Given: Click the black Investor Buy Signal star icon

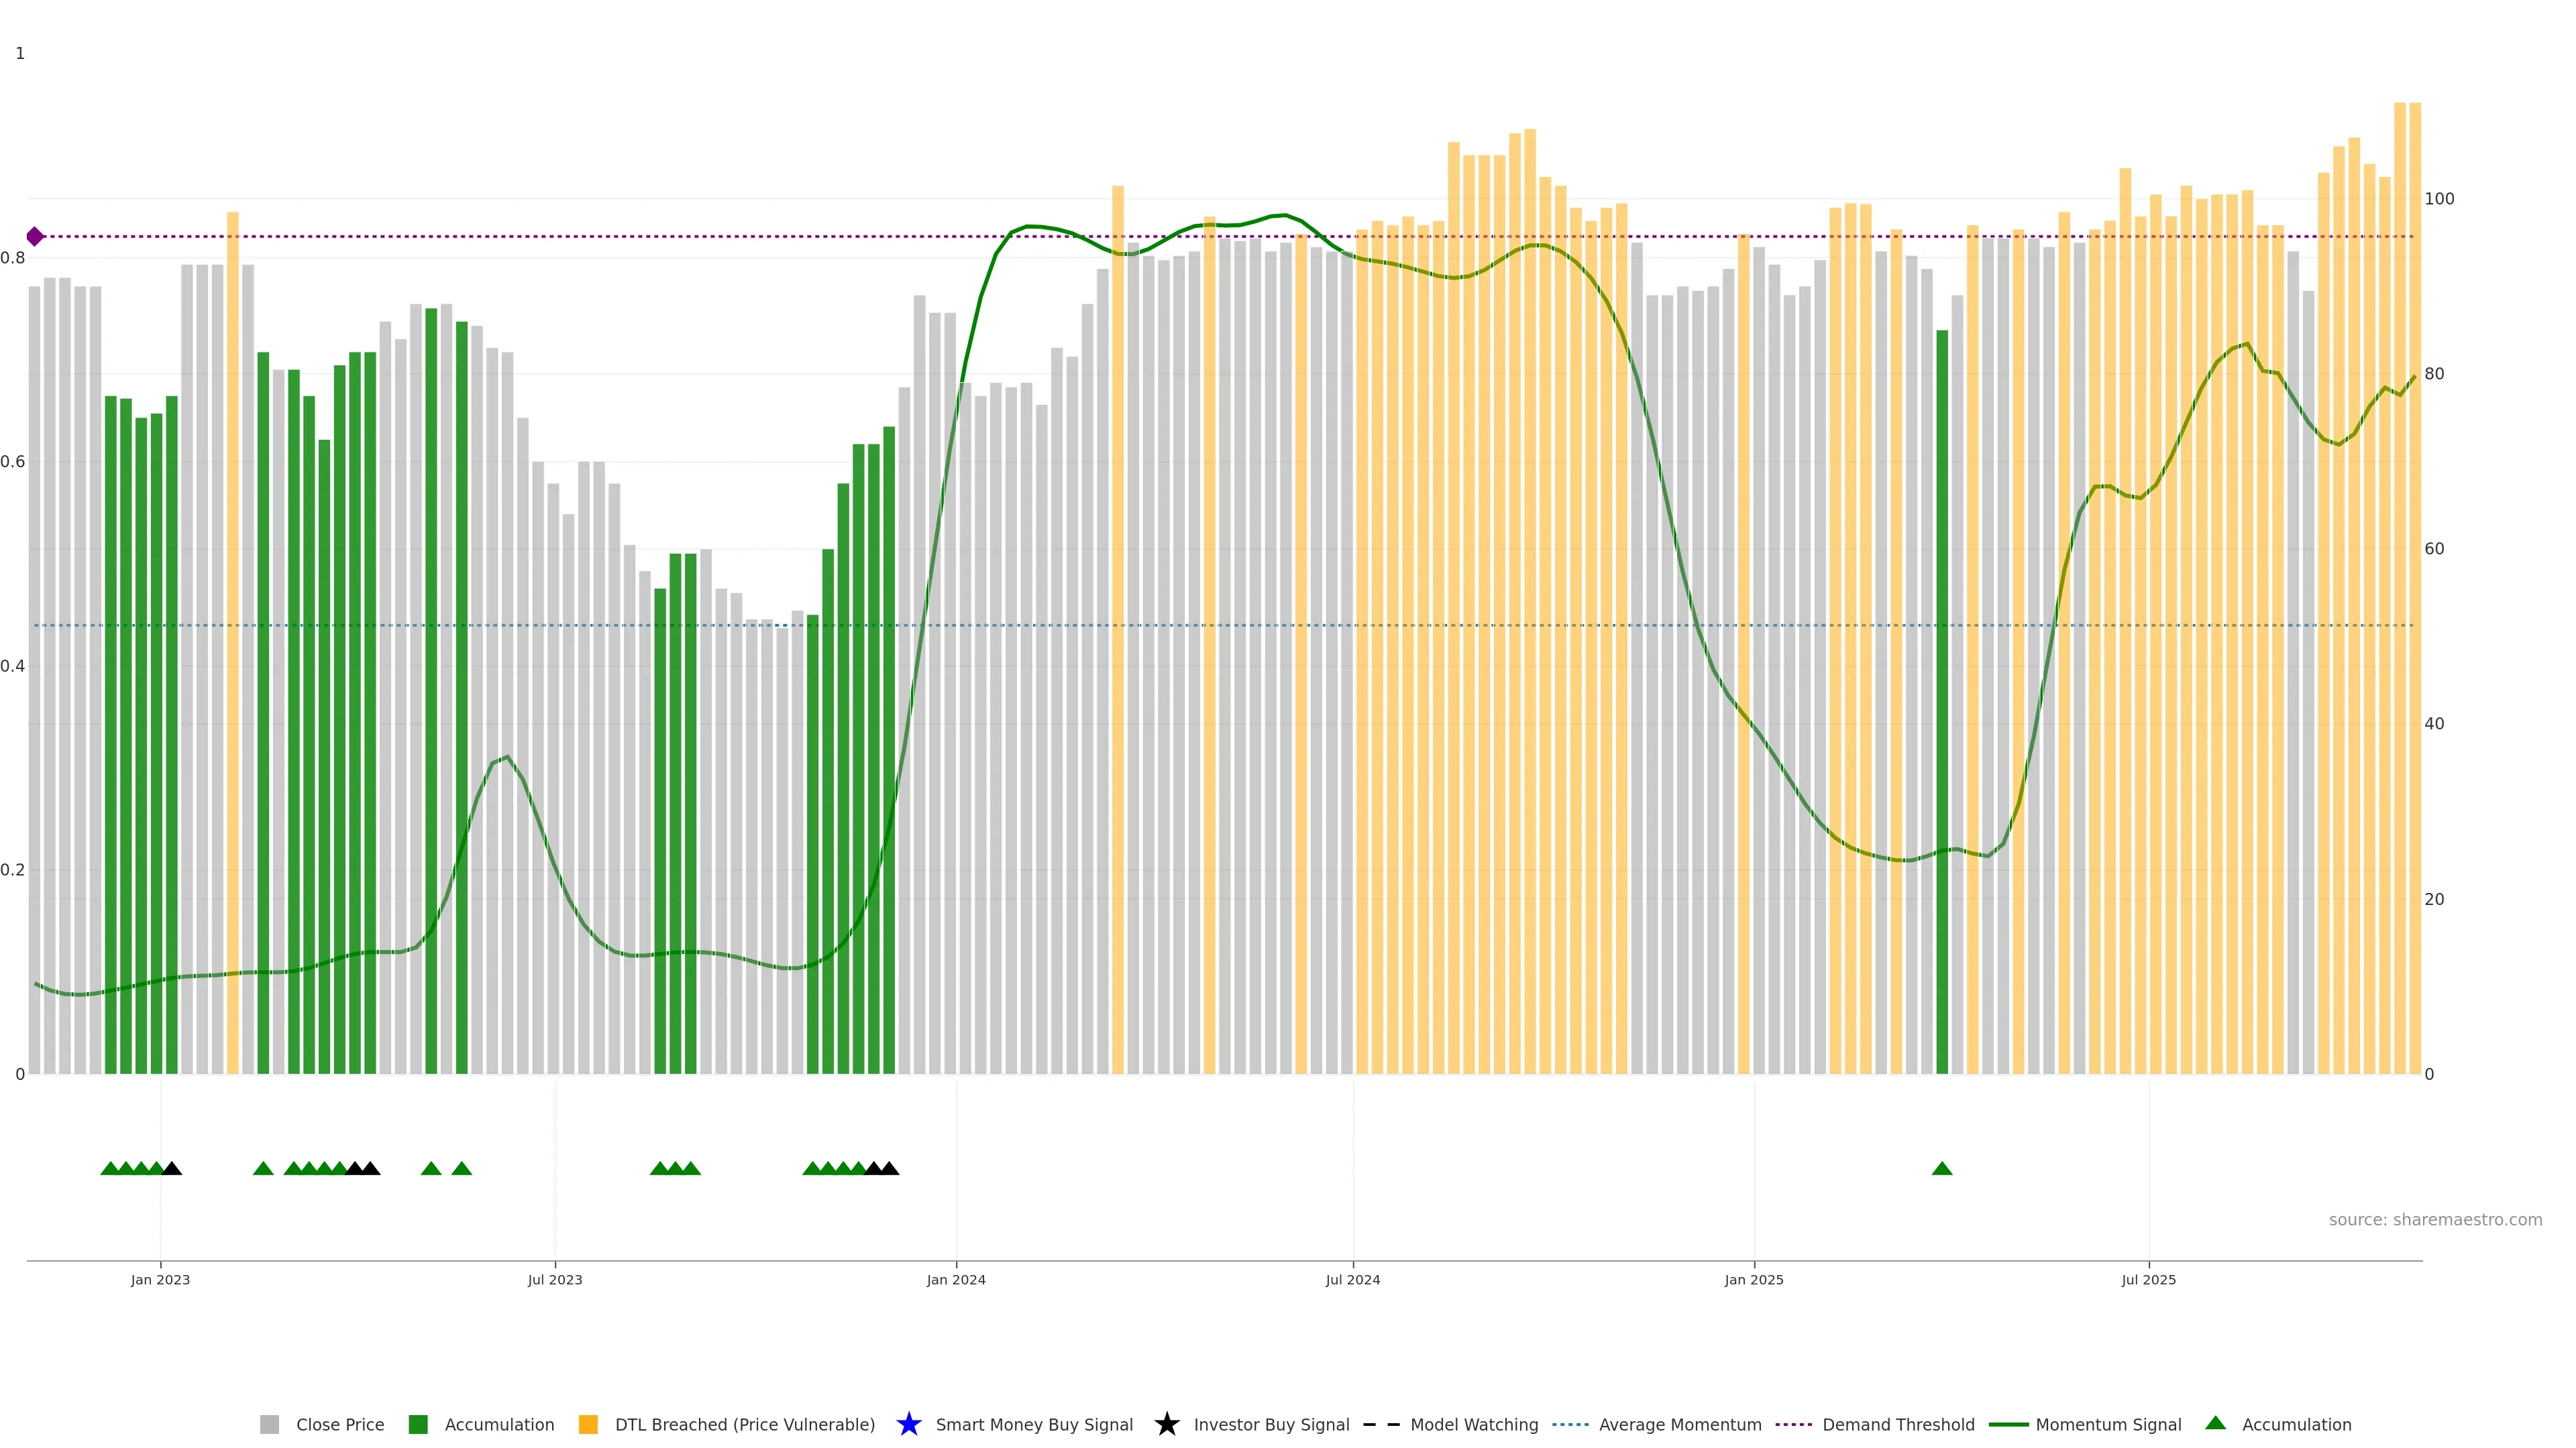Looking at the screenshot, I should point(1166,1424).
